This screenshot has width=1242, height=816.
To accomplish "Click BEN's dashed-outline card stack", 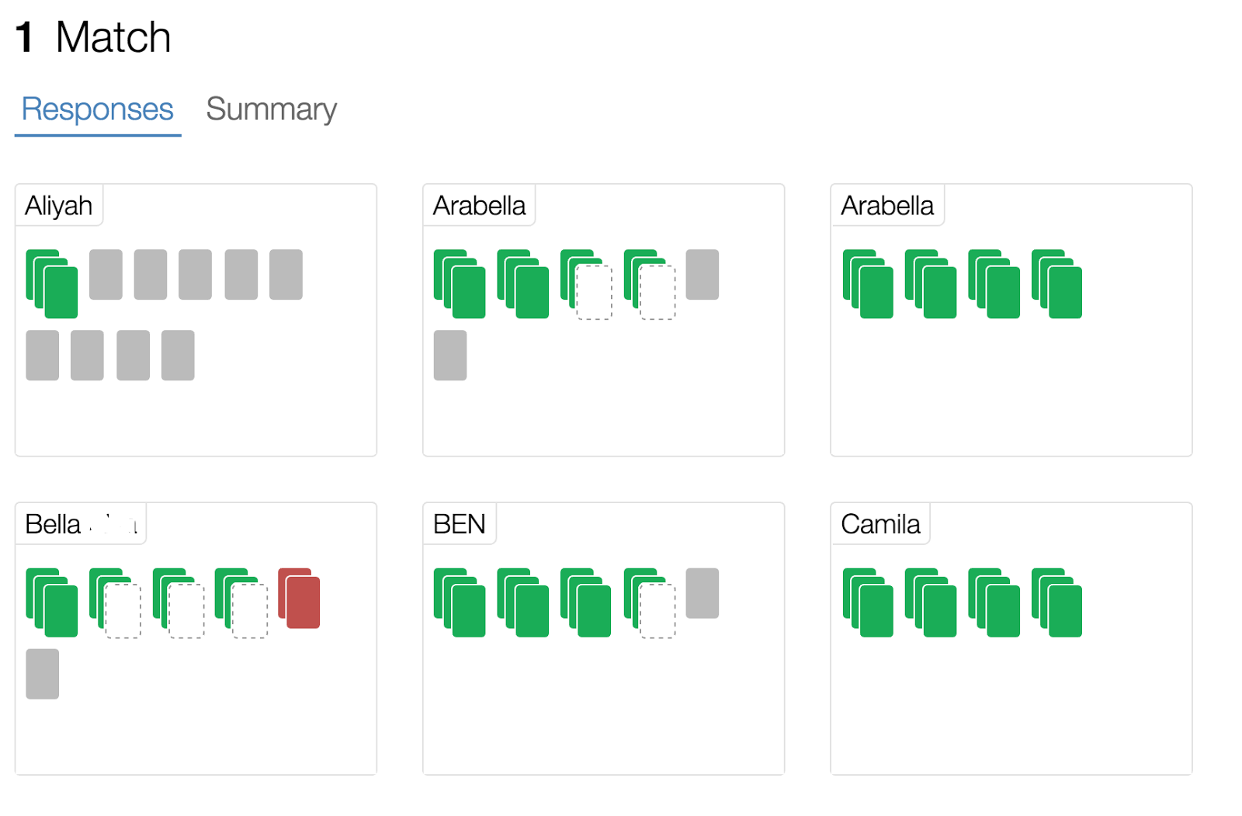I will pos(650,602).
